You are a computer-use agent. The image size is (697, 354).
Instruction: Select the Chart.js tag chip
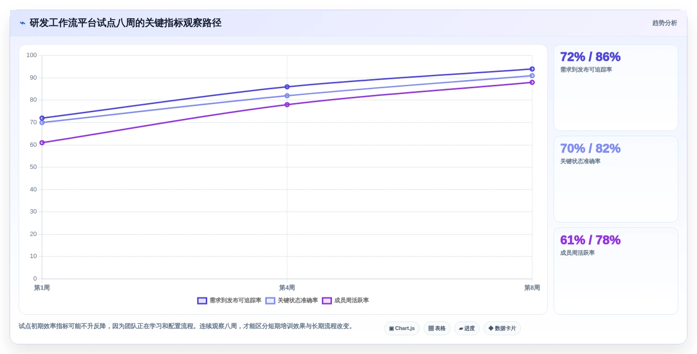(x=402, y=329)
